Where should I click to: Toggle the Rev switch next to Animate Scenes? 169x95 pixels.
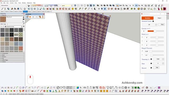click(161, 25)
